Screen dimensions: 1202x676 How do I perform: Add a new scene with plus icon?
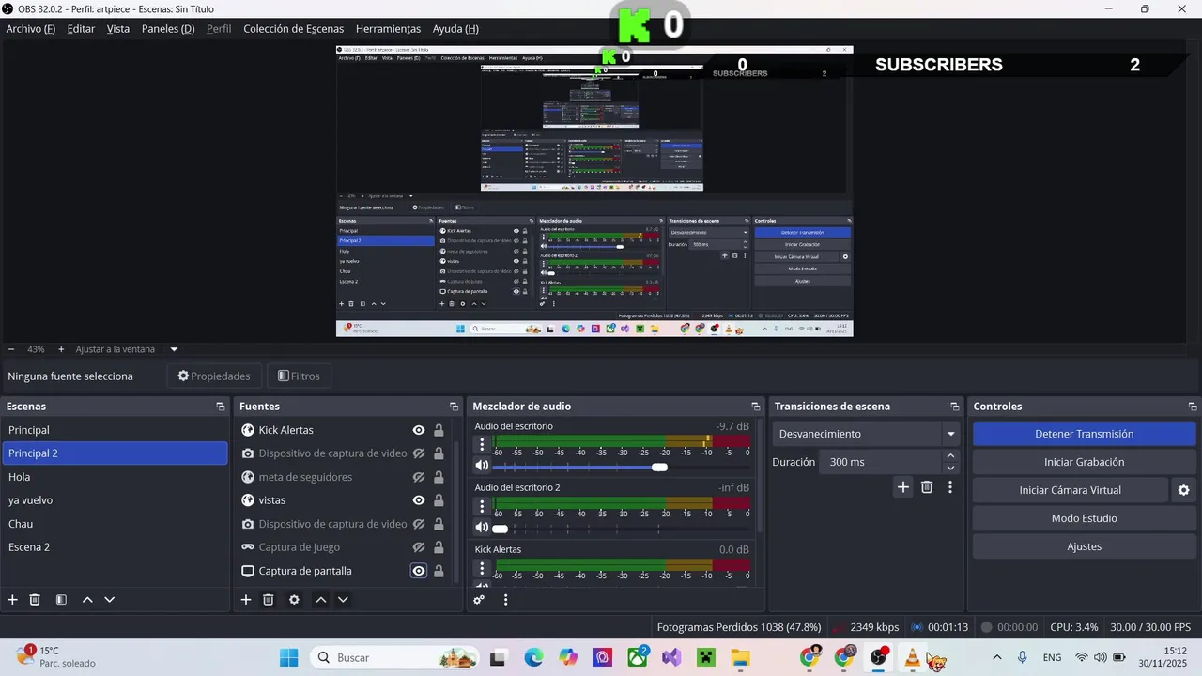click(x=12, y=600)
